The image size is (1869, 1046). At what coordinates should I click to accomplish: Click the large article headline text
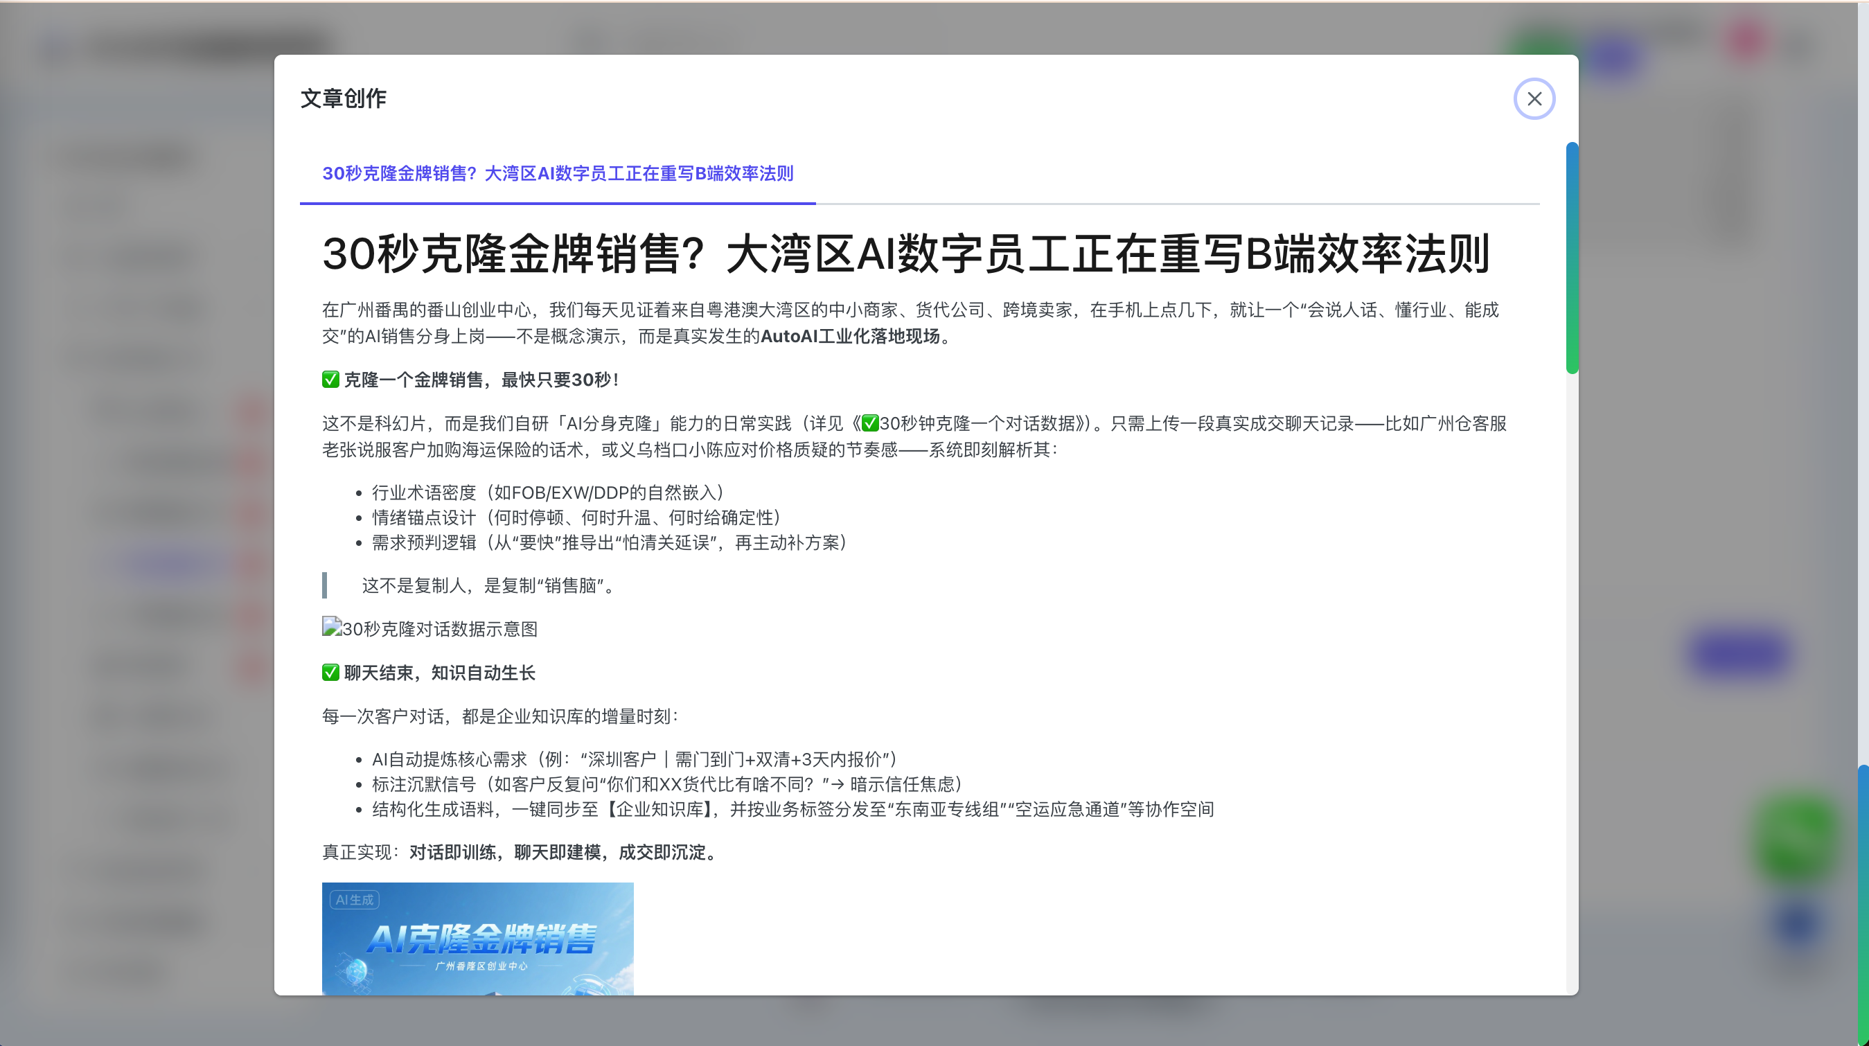[x=905, y=254]
